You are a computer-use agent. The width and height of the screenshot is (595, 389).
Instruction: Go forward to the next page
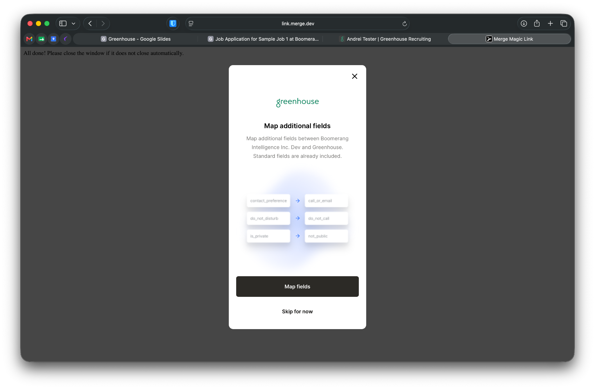103,24
